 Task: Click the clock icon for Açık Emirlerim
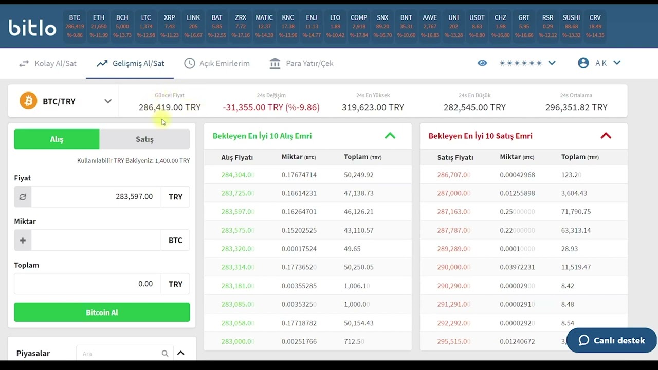click(x=190, y=63)
